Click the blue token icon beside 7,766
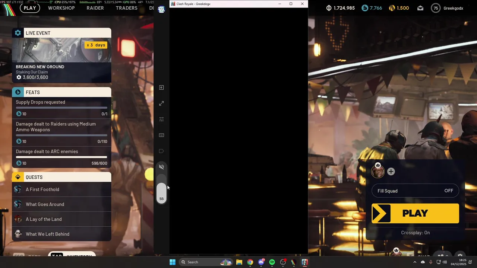Screen dimensions: 477x268 (365, 8)
